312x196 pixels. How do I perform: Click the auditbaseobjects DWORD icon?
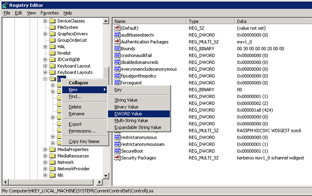pos(117,35)
